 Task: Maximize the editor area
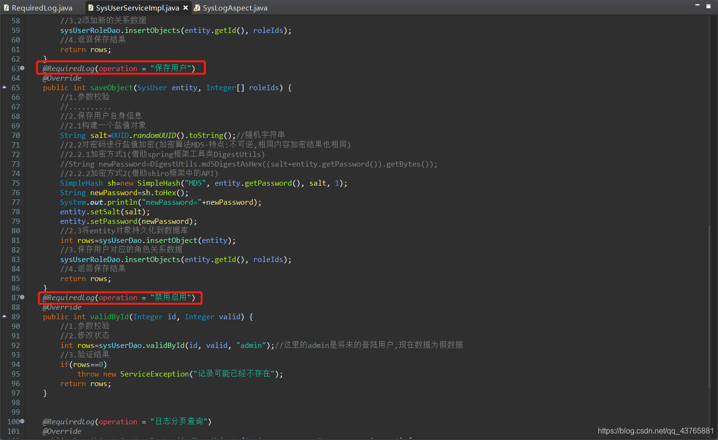pos(708,5)
